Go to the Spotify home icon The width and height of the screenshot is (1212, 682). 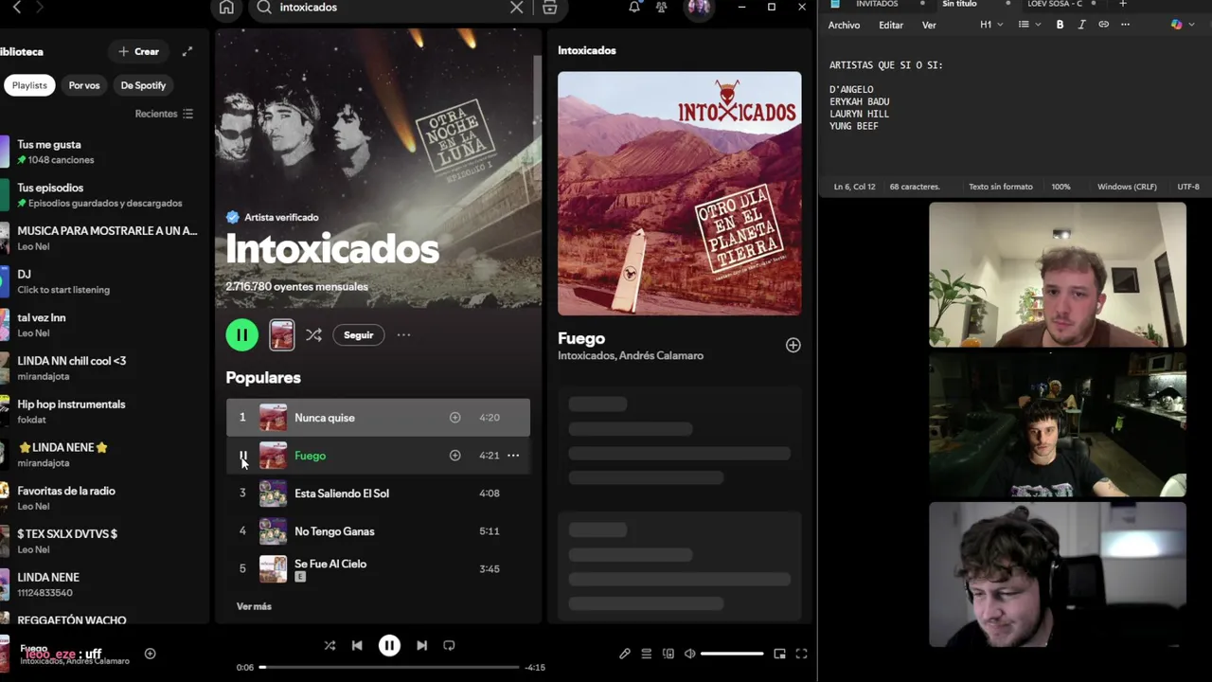pyautogui.click(x=226, y=8)
